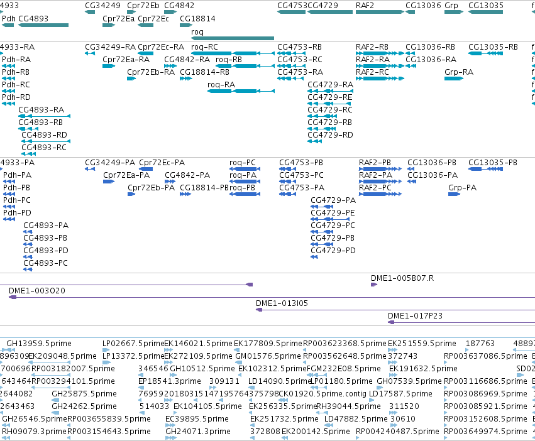Viewport: 535px width, 441px height.
Task: Click RAF2-RC transcript label
Action: tap(372, 72)
